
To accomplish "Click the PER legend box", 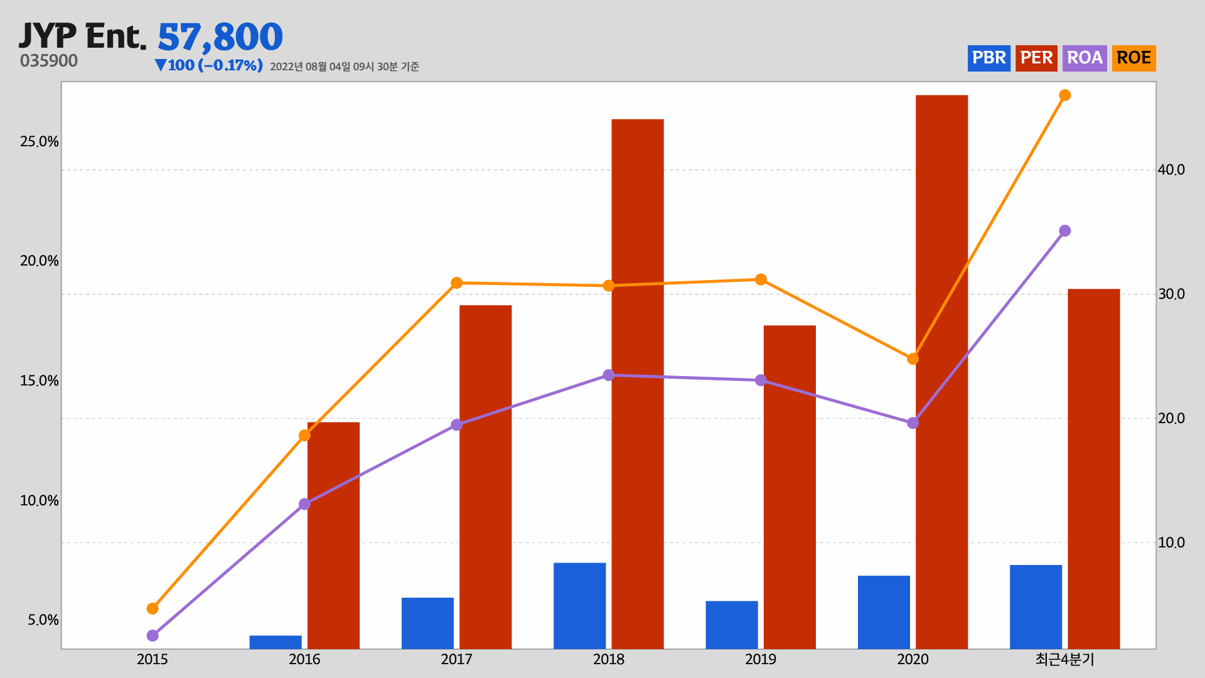I will pyautogui.click(x=1036, y=58).
